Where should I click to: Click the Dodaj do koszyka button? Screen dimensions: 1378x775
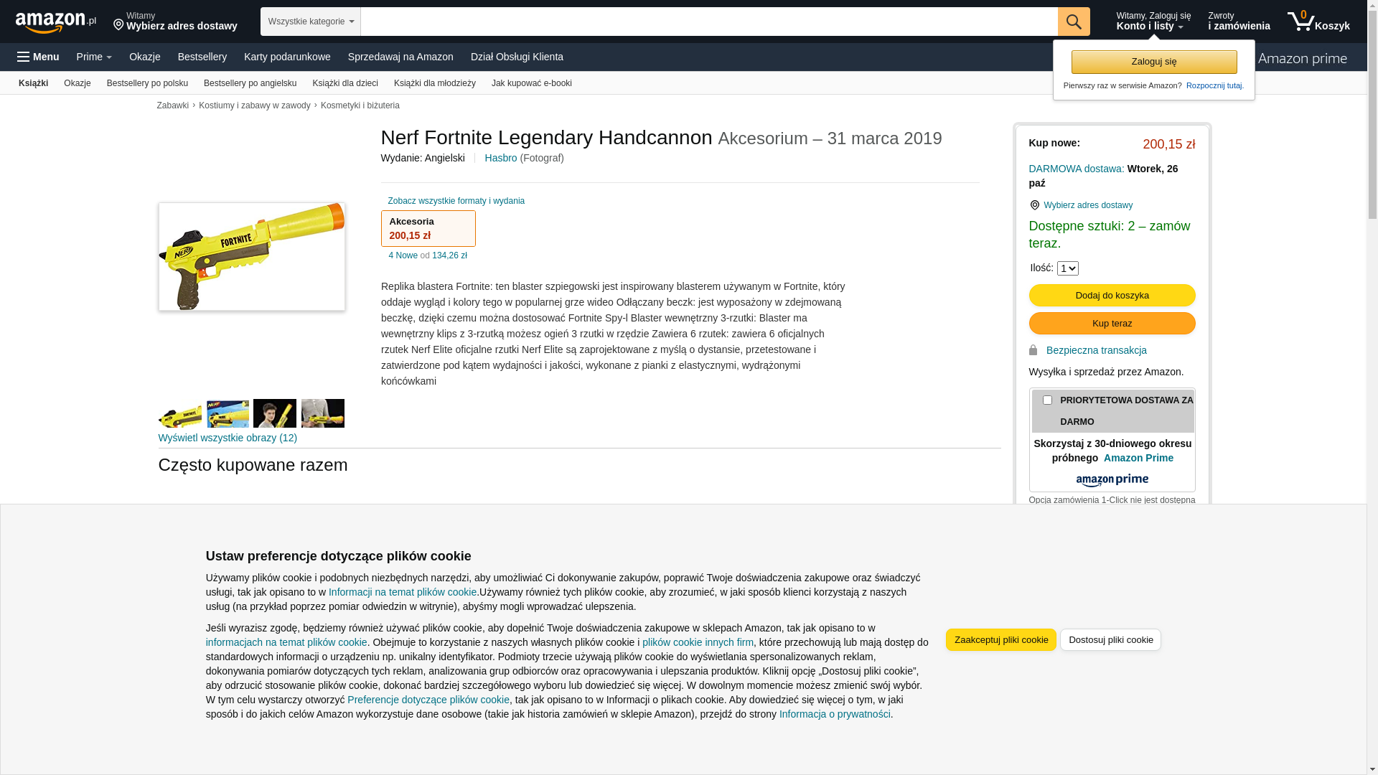pos(1112,296)
